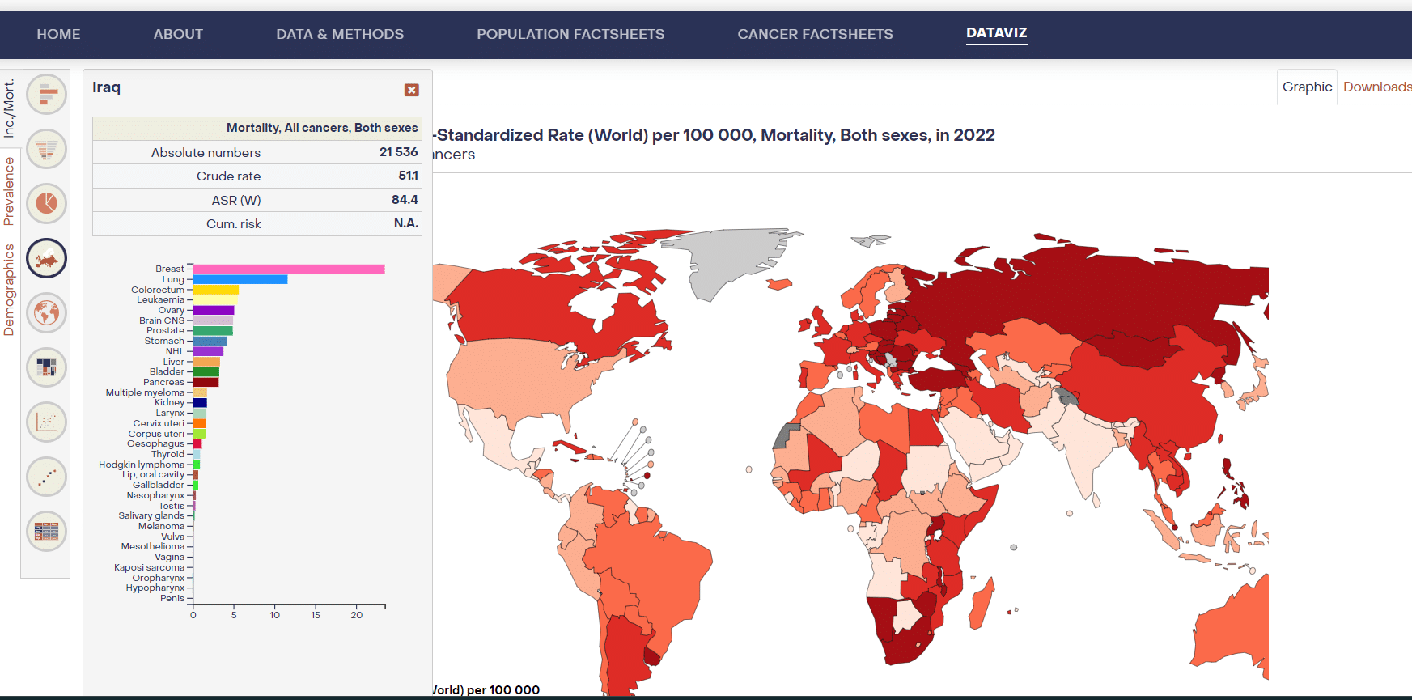Click the Home navigation link
The image size is (1412, 700).
click(58, 34)
